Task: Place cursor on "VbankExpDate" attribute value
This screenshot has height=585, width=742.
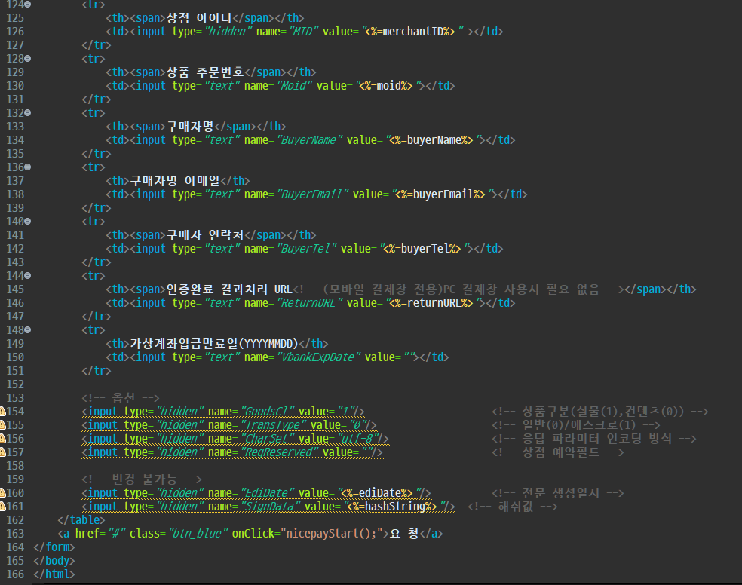Action: [318, 357]
